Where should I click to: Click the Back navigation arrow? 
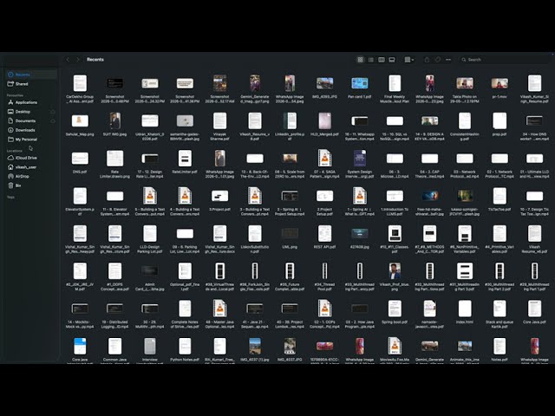[68, 60]
